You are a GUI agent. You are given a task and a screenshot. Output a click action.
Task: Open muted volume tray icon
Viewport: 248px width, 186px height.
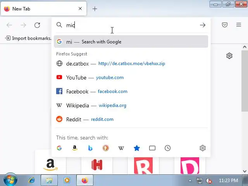(x=209, y=181)
